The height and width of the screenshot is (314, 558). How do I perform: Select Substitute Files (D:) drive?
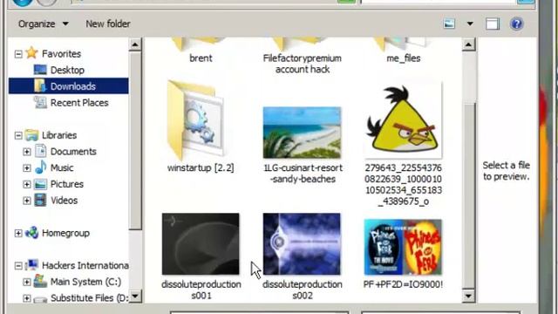click(x=89, y=298)
